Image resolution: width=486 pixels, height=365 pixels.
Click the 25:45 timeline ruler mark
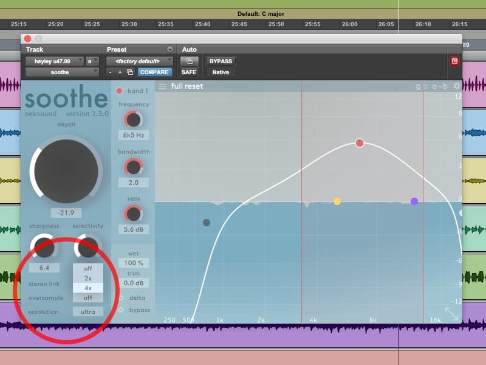pyautogui.click(x=239, y=24)
